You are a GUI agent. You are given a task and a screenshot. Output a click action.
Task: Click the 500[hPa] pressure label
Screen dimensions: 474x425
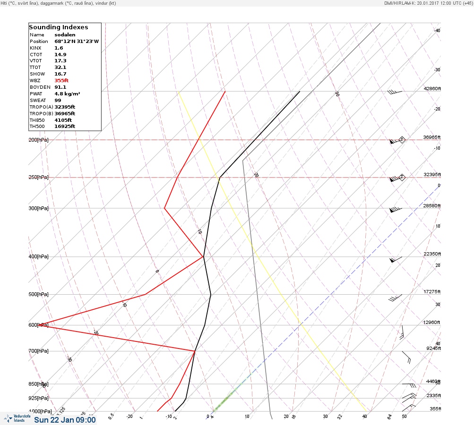pos(38,294)
